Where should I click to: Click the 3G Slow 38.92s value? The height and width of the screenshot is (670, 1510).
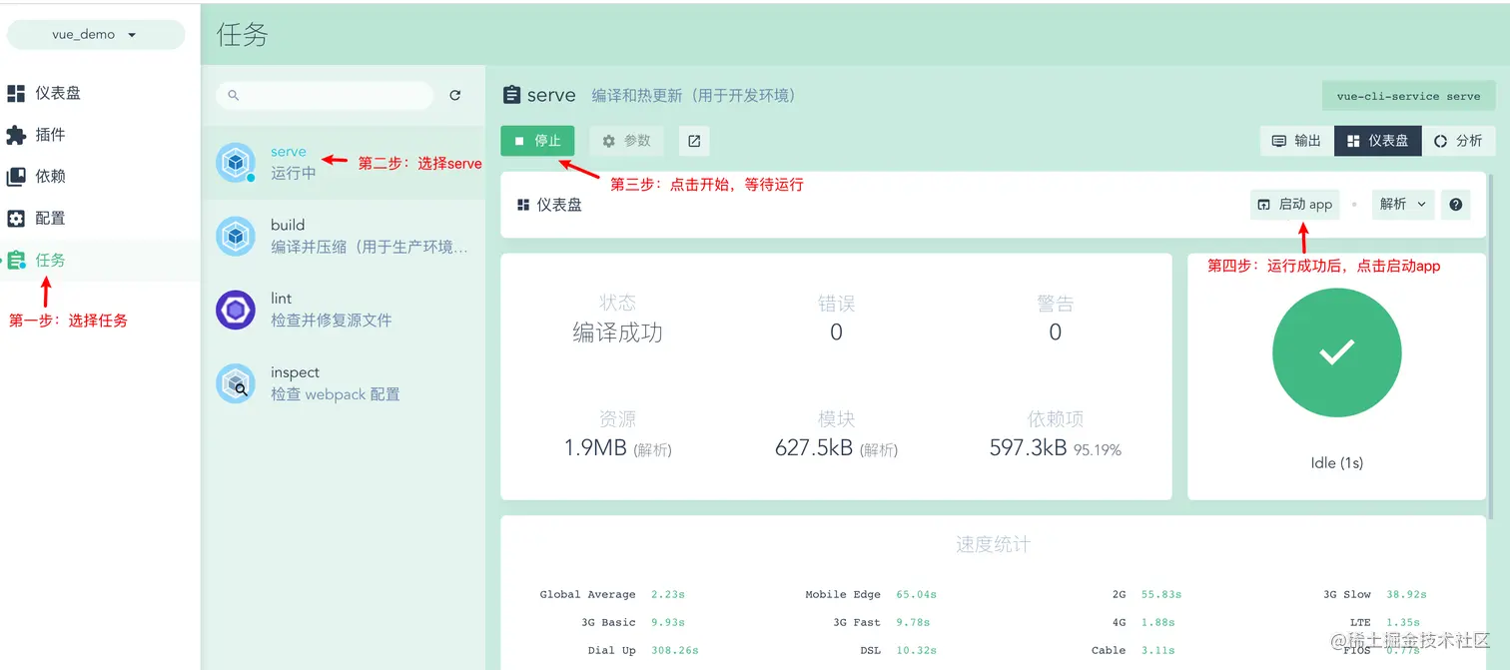1406,594
